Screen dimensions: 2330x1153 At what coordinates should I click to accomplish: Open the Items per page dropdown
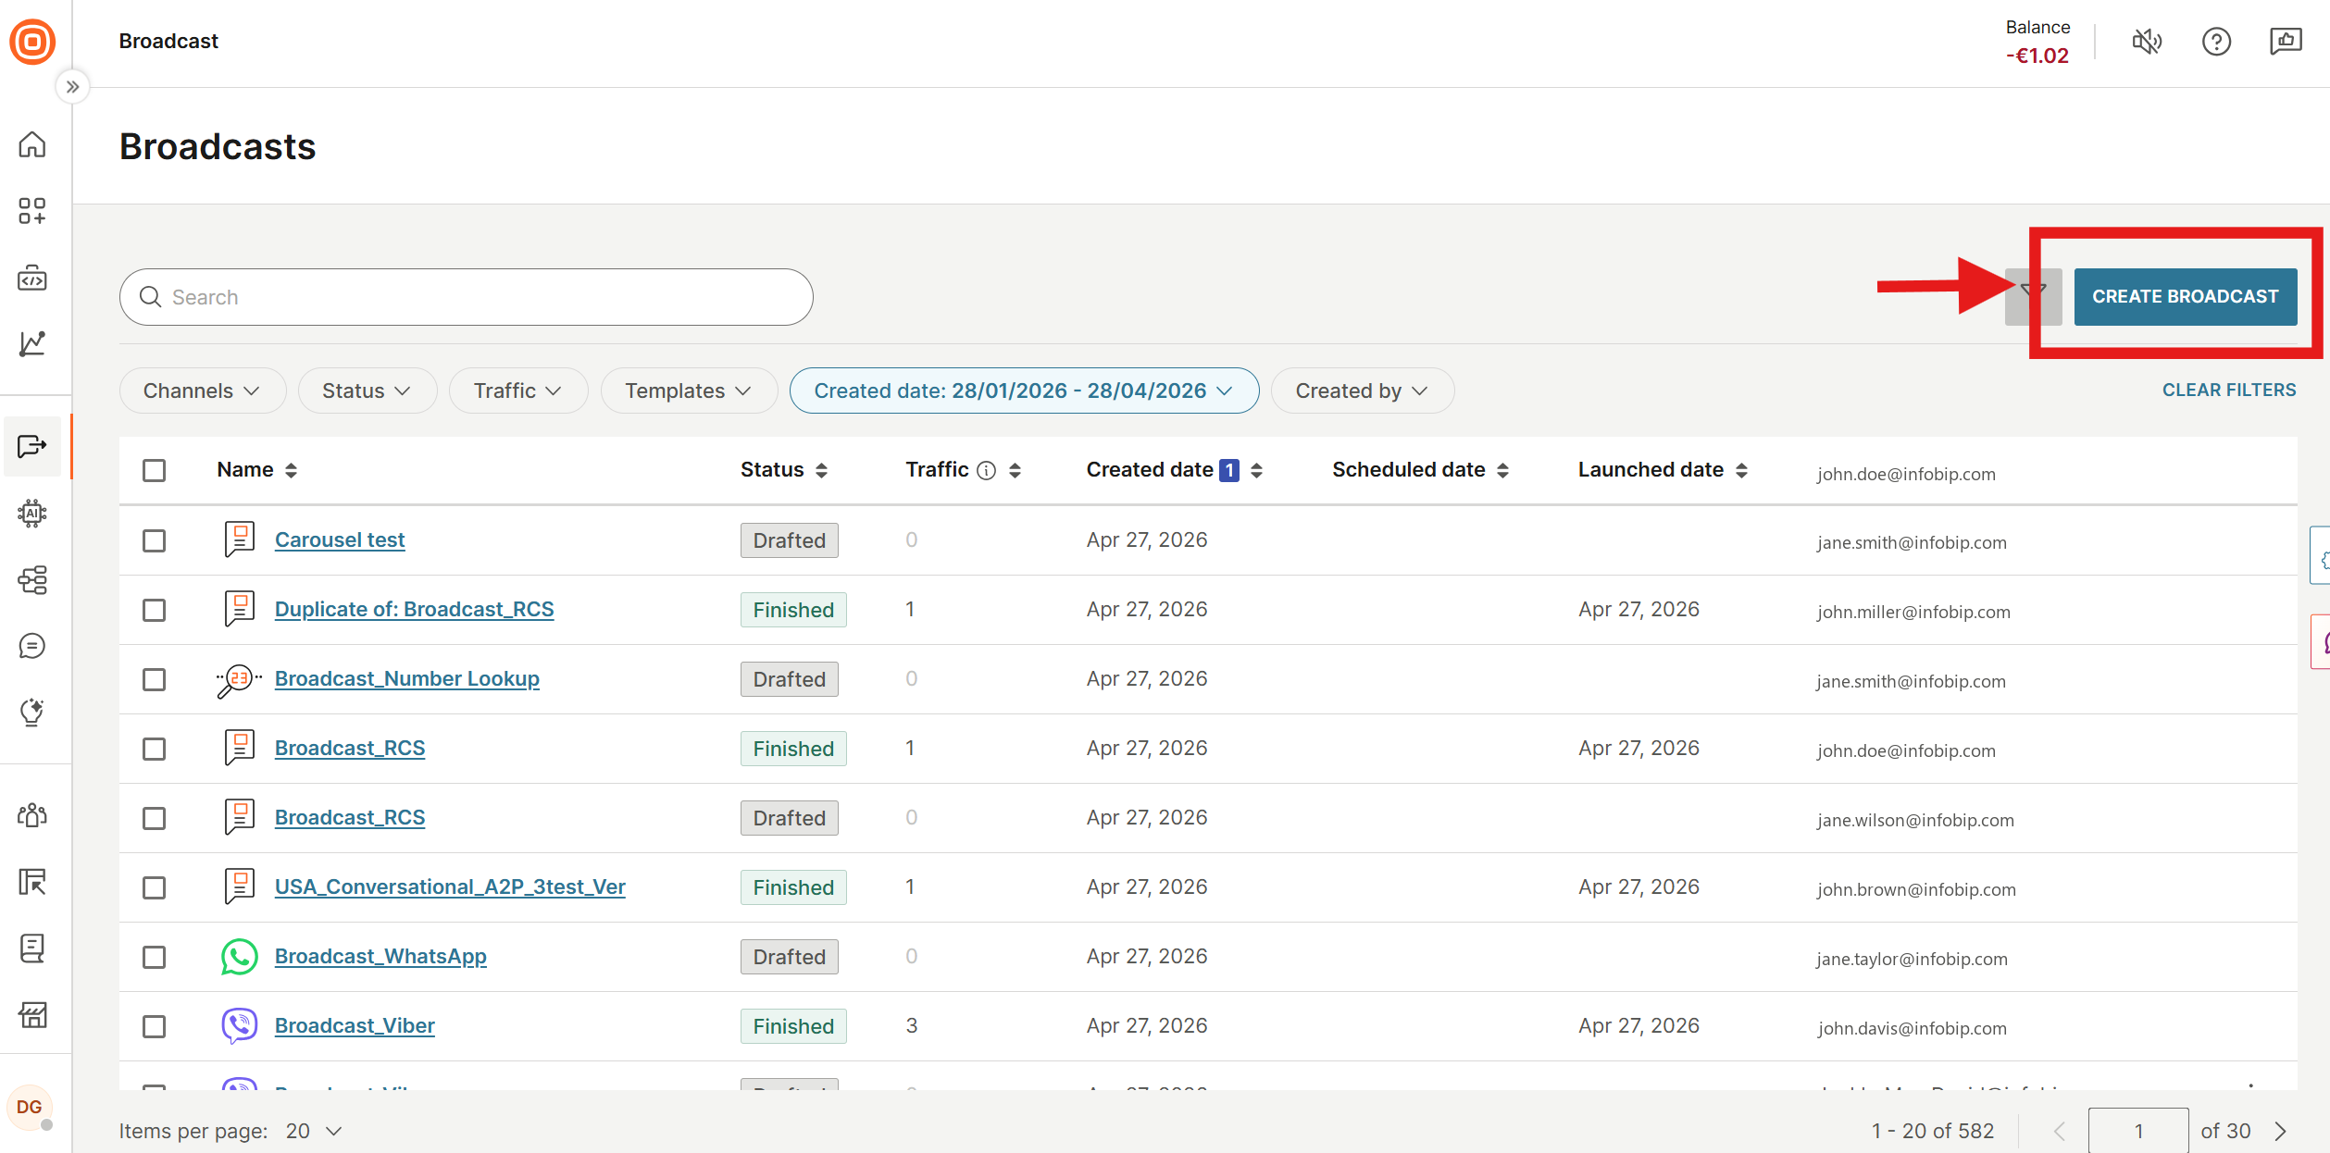[315, 1131]
